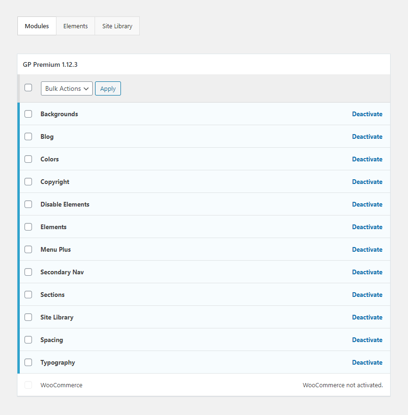
Task: Enable the Disable Elements checkbox
Action: pyautogui.click(x=28, y=204)
